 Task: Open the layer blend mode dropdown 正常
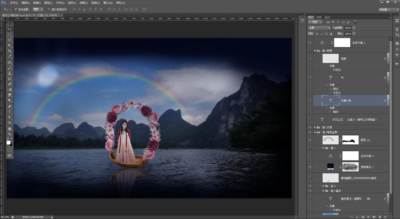[319, 28]
